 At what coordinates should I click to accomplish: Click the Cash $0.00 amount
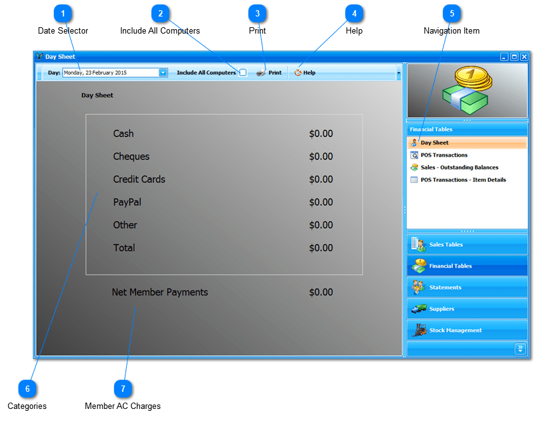pyautogui.click(x=321, y=133)
